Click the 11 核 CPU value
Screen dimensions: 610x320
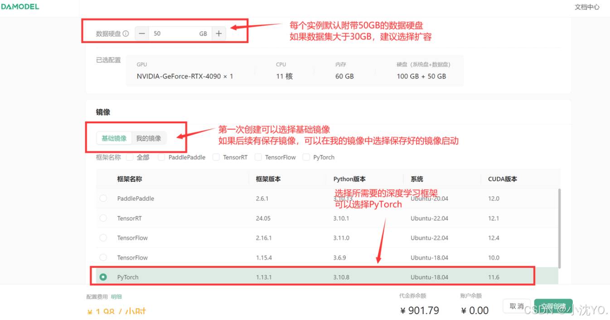(284, 76)
